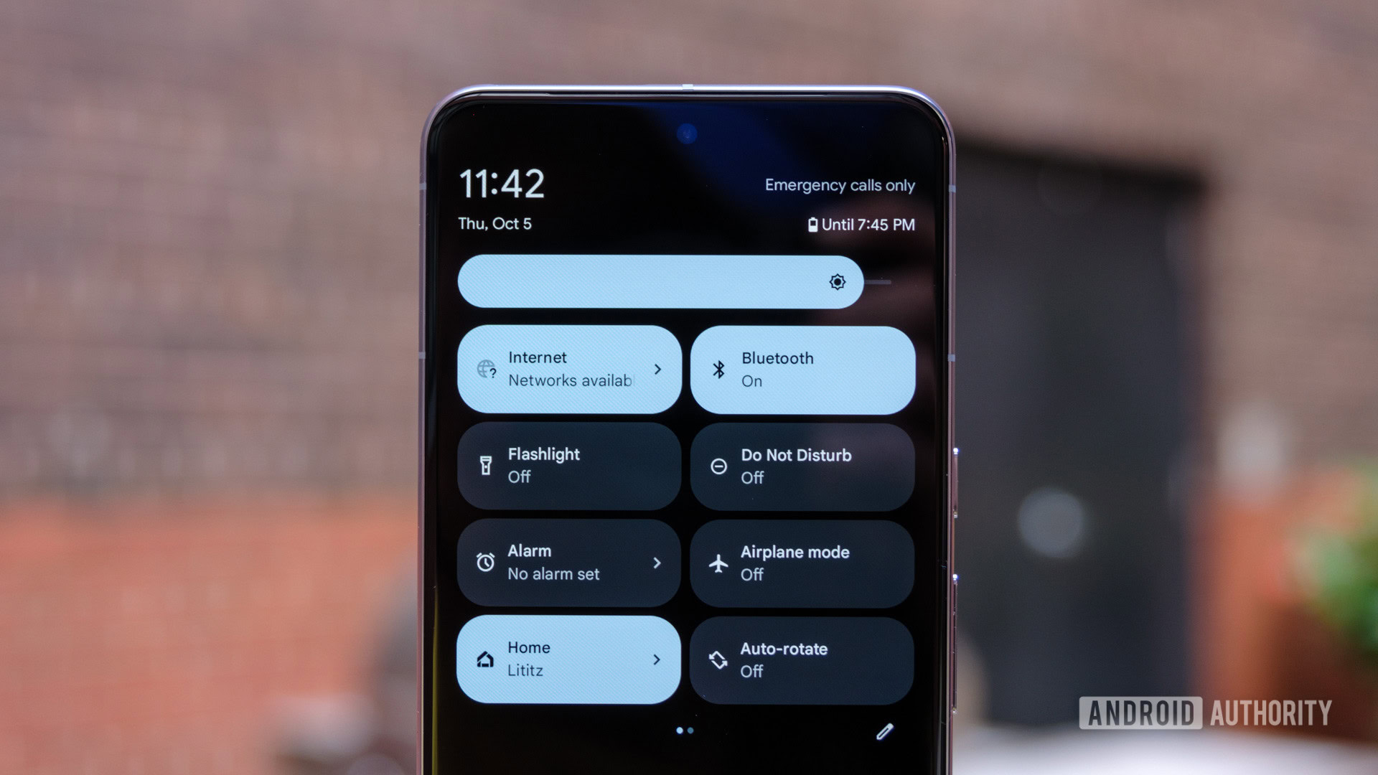
Task: Select the Do Not Disturb tile
Action: tap(805, 466)
